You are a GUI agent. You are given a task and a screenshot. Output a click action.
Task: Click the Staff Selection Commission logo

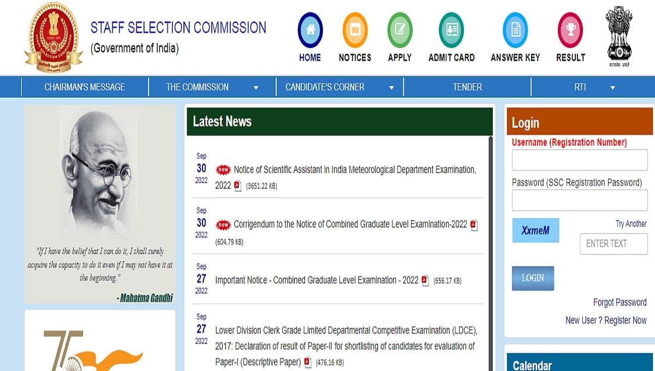point(53,37)
